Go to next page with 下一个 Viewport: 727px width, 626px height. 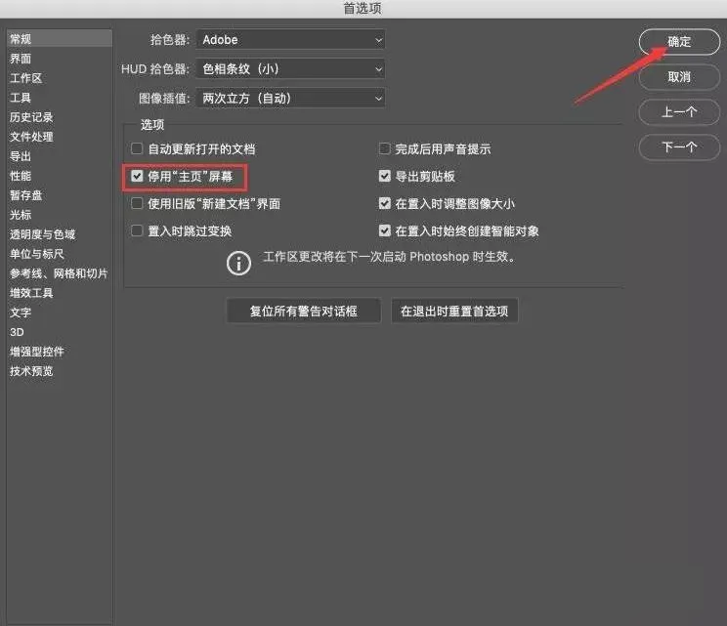(679, 147)
